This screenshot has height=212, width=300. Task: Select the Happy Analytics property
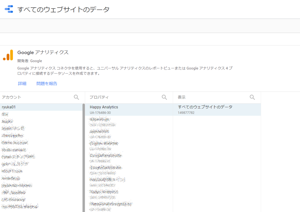coord(129,110)
